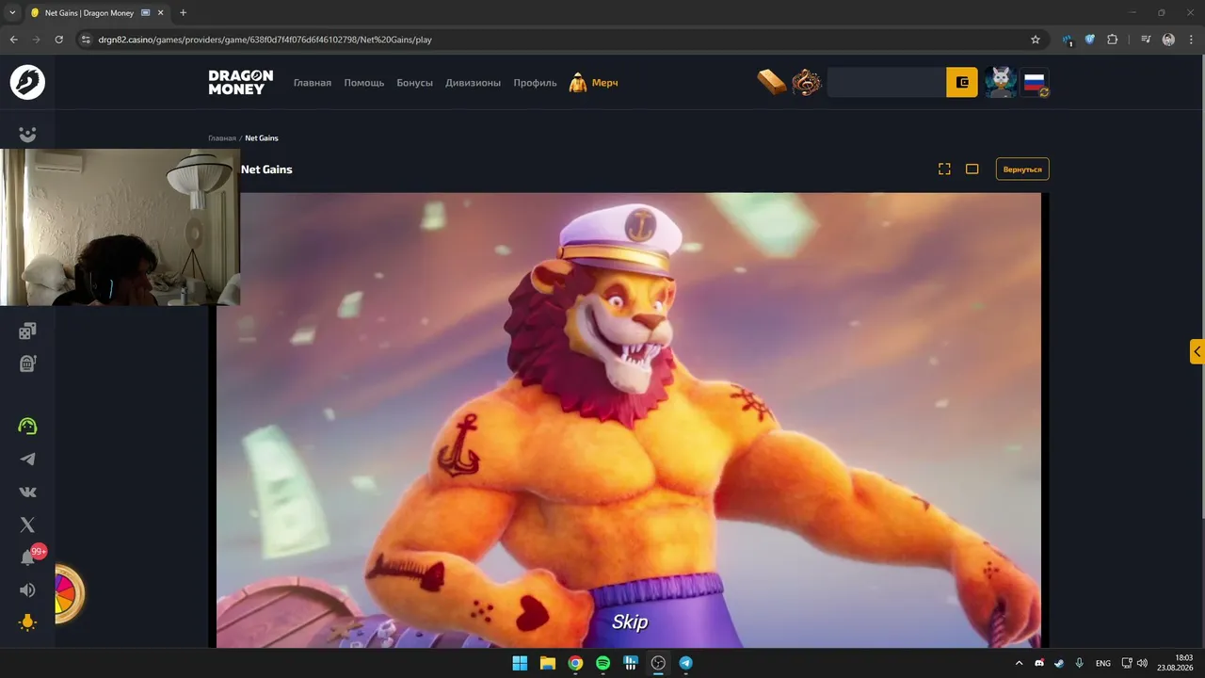The image size is (1205, 678).
Task: Enter fullscreen mode for the game
Action: 944,169
